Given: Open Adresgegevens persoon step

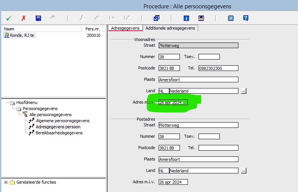Looking at the screenshot, I should pos(58,127).
